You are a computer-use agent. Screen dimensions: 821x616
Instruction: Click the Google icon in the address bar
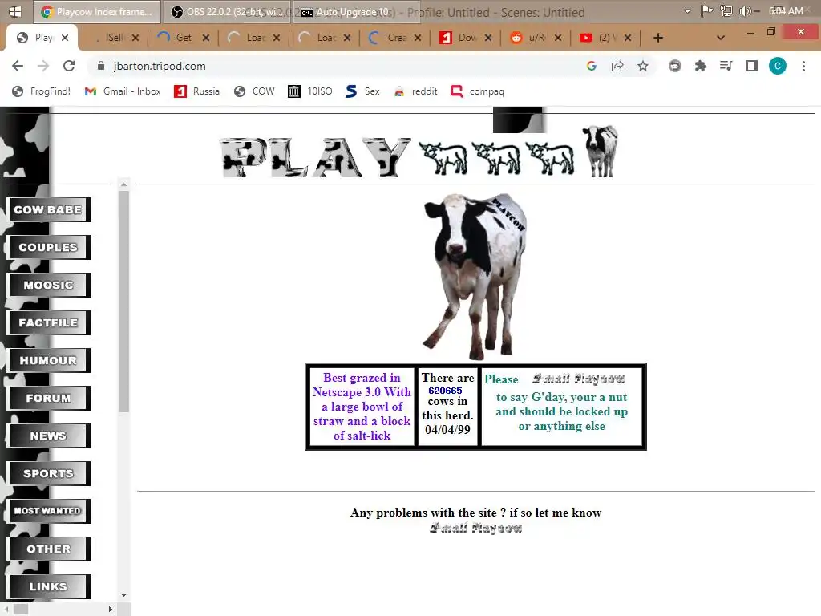[x=592, y=66]
